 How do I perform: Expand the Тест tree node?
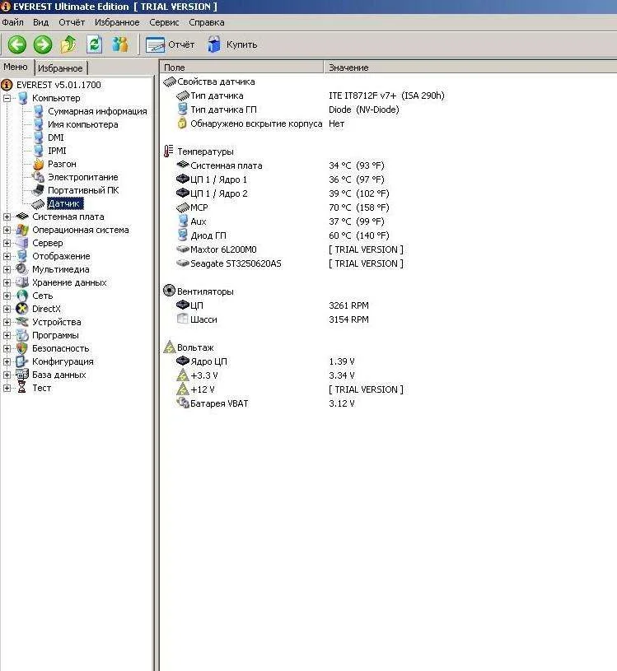click(7, 388)
